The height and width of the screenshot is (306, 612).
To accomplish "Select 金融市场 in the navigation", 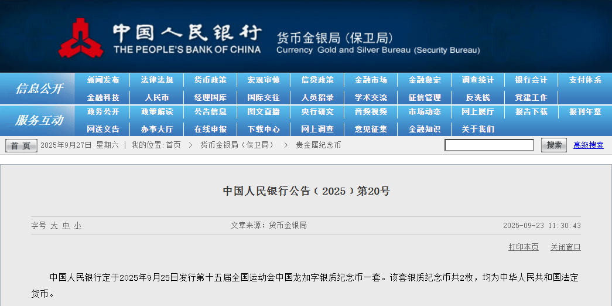I will point(371,80).
